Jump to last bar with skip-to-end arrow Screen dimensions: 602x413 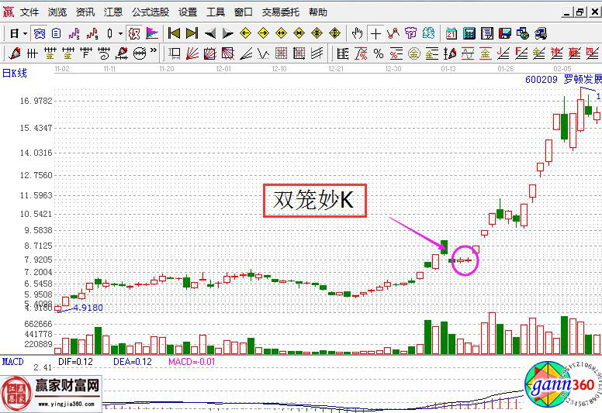192,33
